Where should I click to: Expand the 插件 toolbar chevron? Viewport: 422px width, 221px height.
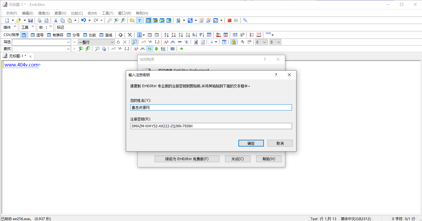click(15, 27)
